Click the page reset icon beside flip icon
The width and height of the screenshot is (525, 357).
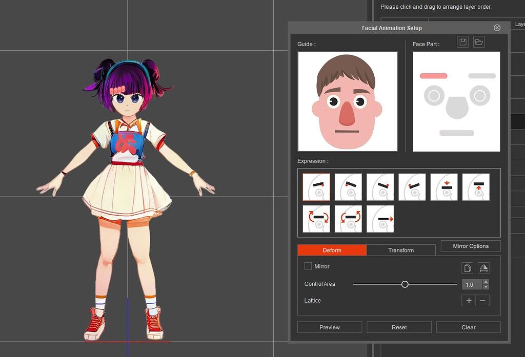tap(468, 267)
